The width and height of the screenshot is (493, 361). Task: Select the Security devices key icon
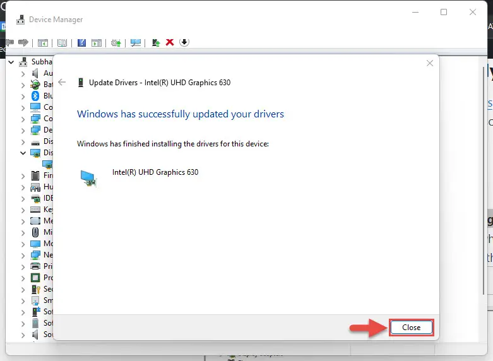pyautogui.click(x=35, y=289)
